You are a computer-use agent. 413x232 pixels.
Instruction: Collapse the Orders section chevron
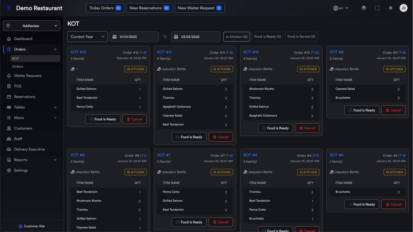(x=55, y=49)
